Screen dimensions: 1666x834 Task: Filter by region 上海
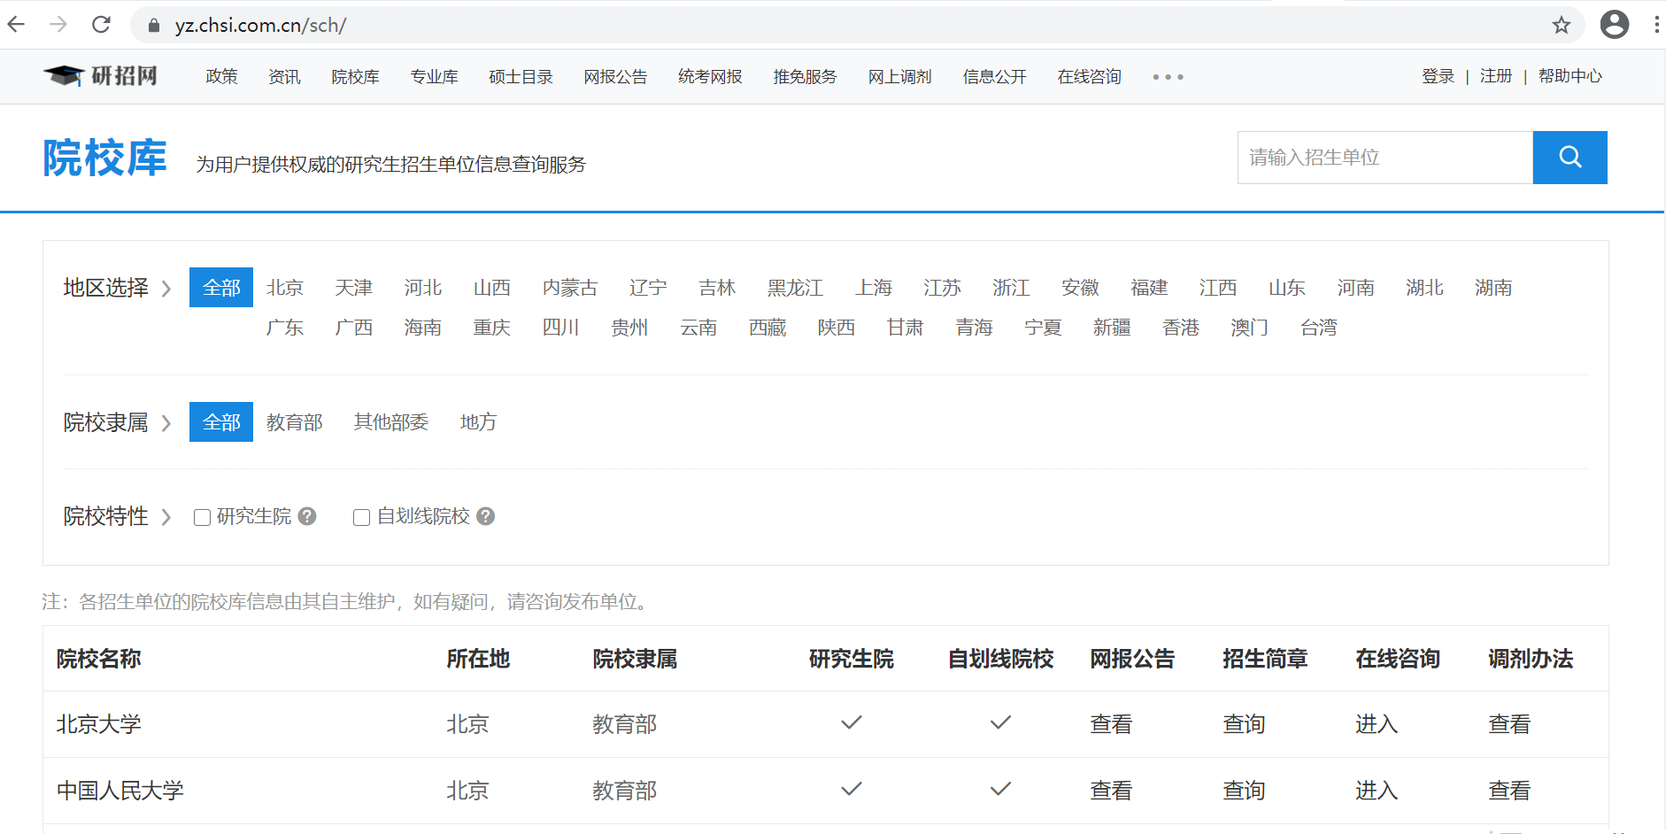tap(874, 288)
